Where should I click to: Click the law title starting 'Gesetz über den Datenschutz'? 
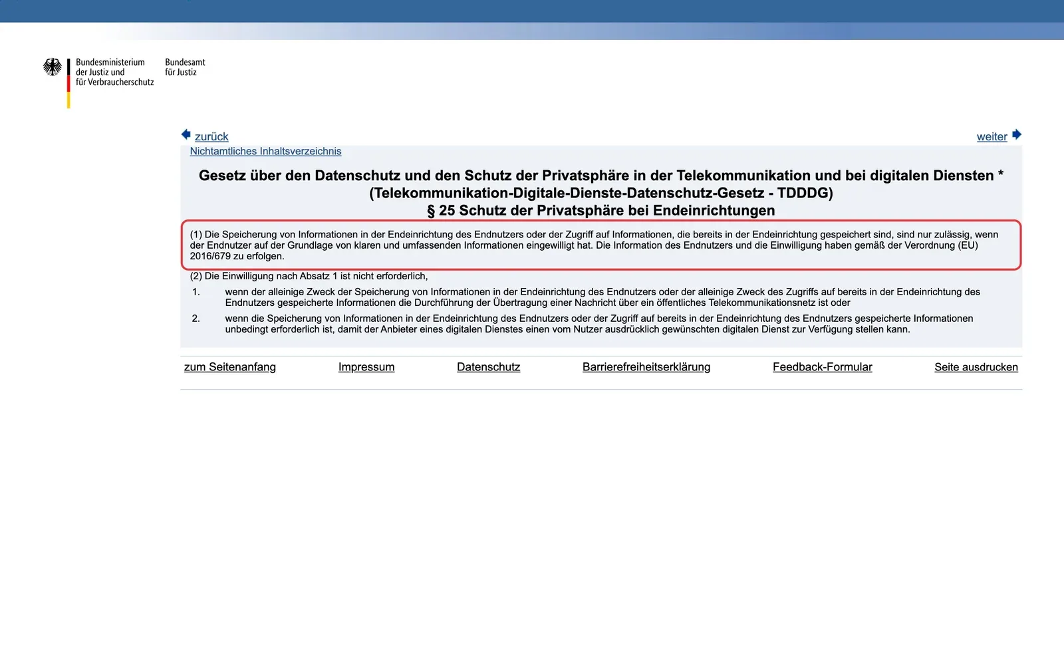601,176
